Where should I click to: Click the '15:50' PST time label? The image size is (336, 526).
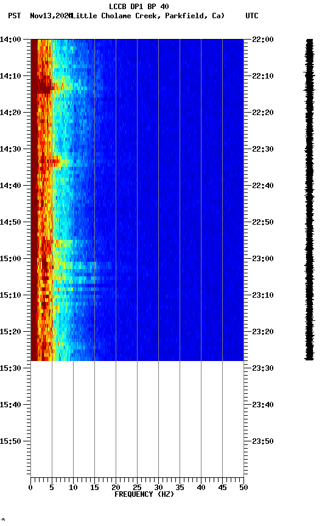[10, 442]
